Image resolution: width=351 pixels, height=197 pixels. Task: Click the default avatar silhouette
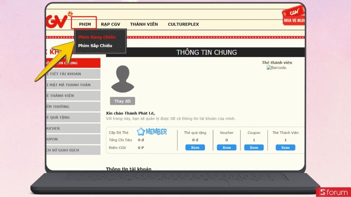click(x=122, y=79)
